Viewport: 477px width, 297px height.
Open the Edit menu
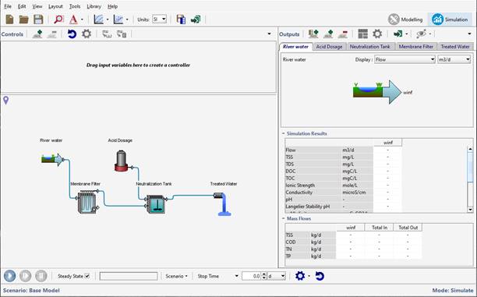[x=22, y=6]
